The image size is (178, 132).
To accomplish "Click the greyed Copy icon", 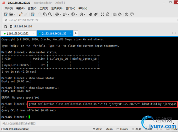I will tap(40, 14).
